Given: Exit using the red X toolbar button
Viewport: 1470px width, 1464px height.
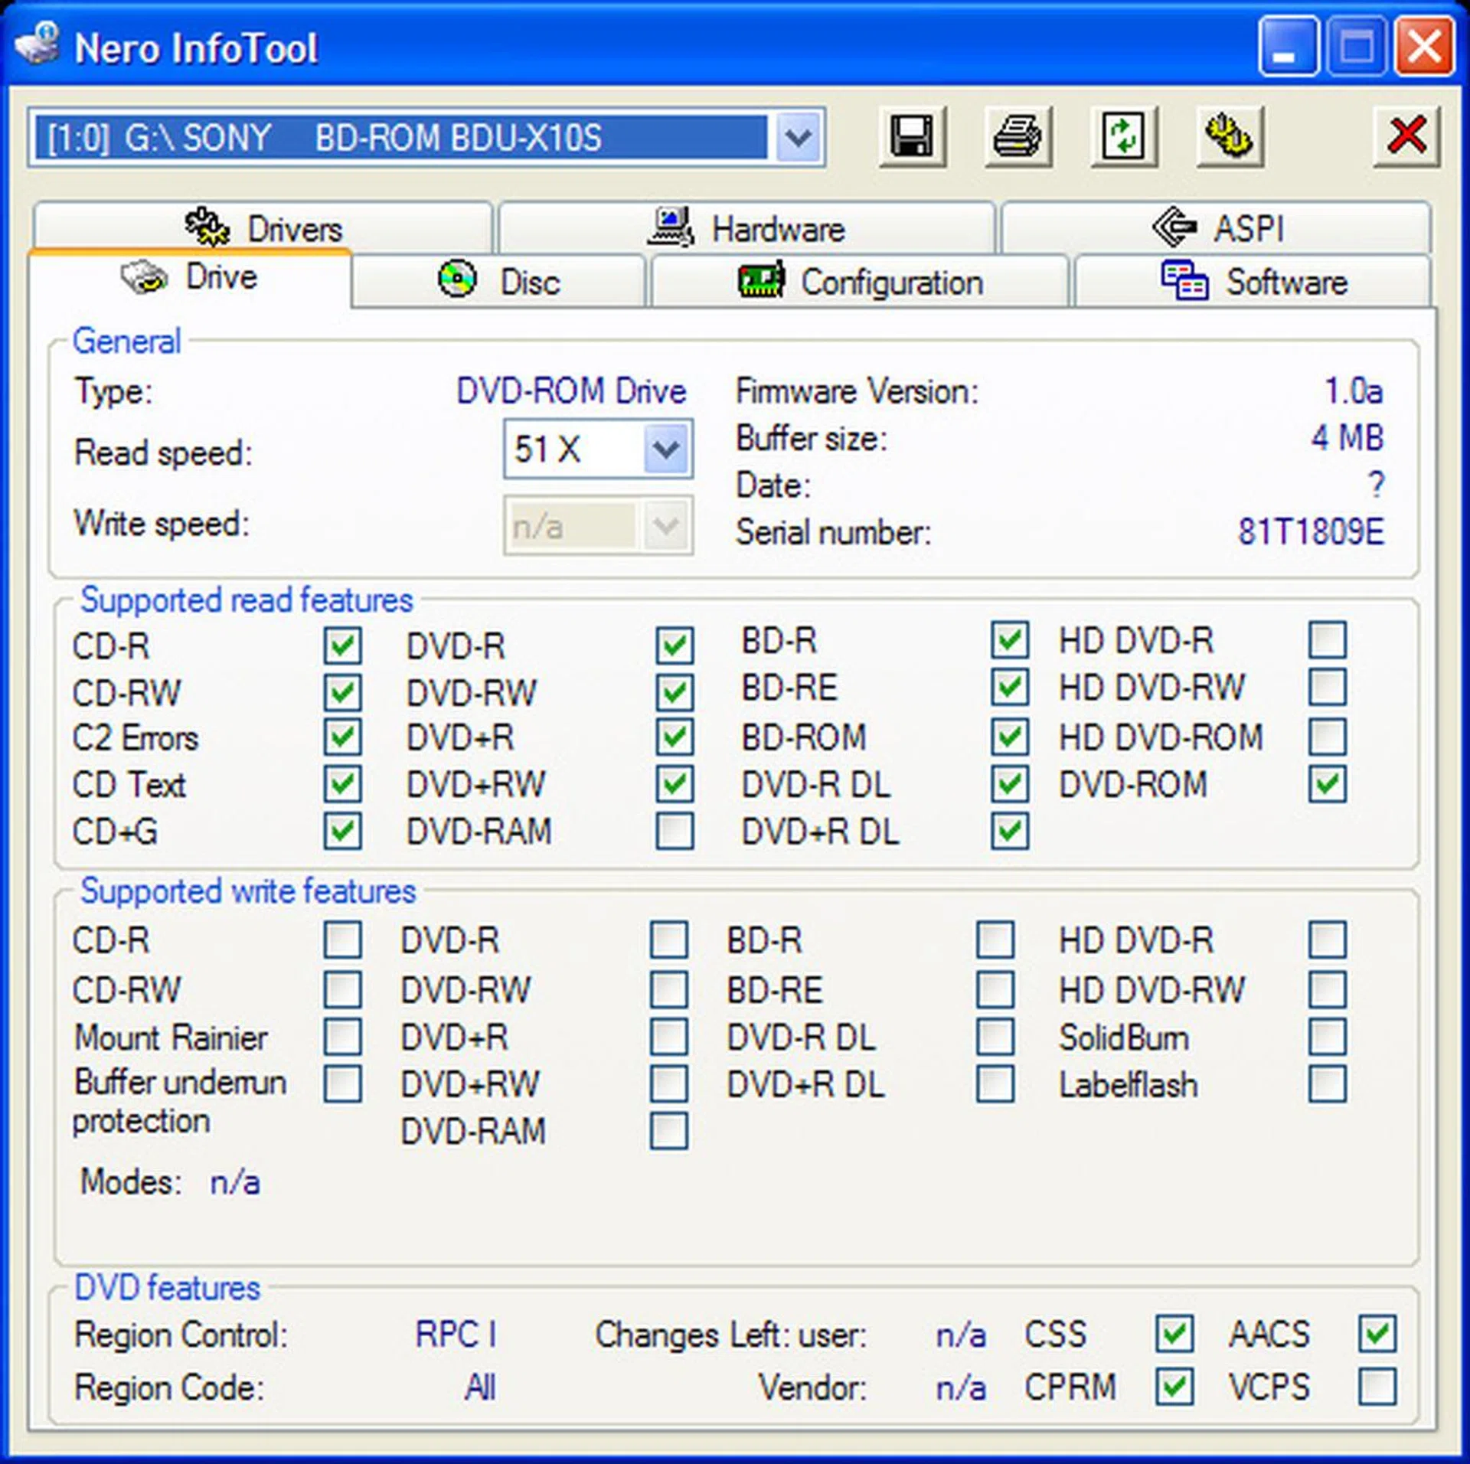Looking at the screenshot, I should click(x=1406, y=134).
